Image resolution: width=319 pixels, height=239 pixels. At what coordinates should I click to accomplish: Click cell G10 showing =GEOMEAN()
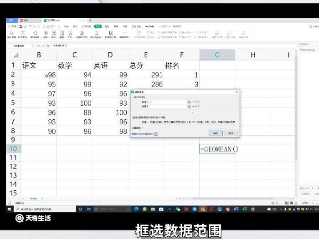(x=217, y=149)
